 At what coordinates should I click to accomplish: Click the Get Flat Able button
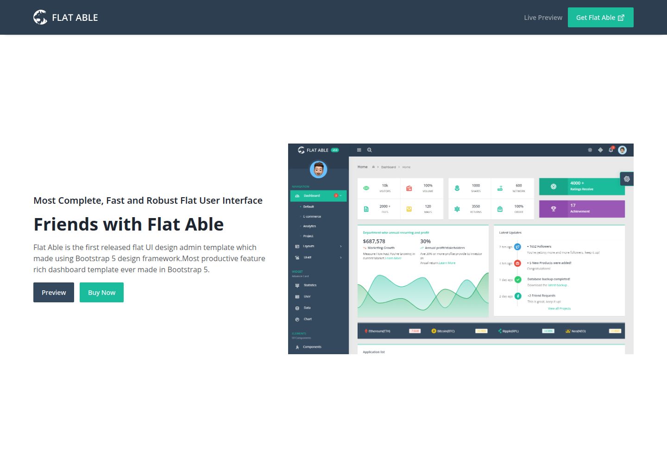click(x=600, y=18)
